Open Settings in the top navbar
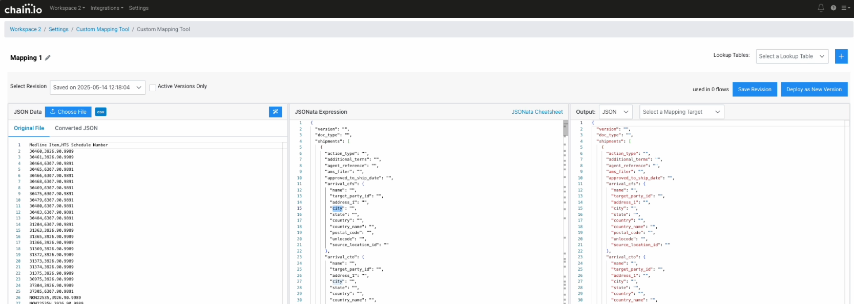Image resolution: width=854 pixels, height=304 pixels. [x=139, y=8]
